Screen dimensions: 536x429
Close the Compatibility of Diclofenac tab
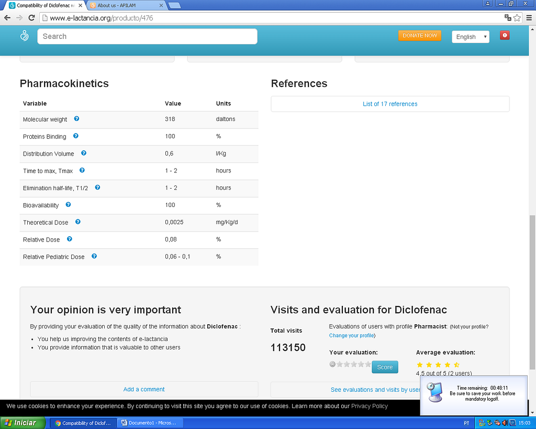[x=80, y=5]
